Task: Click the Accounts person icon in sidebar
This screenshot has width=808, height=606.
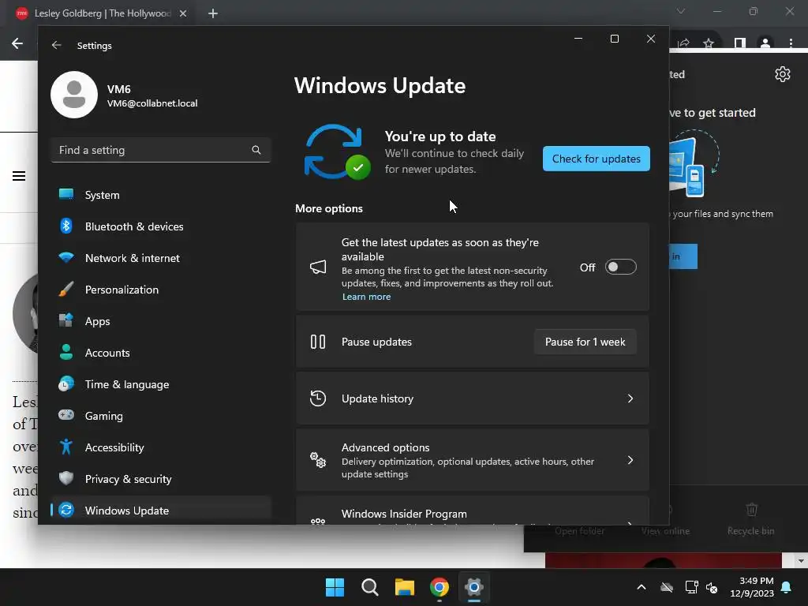Action: [66, 352]
